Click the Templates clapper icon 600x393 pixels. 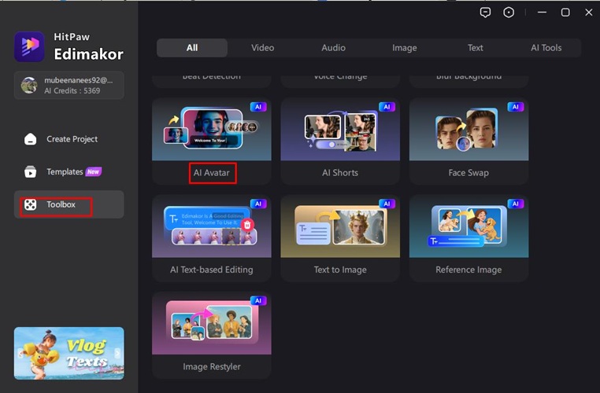[x=31, y=172]
